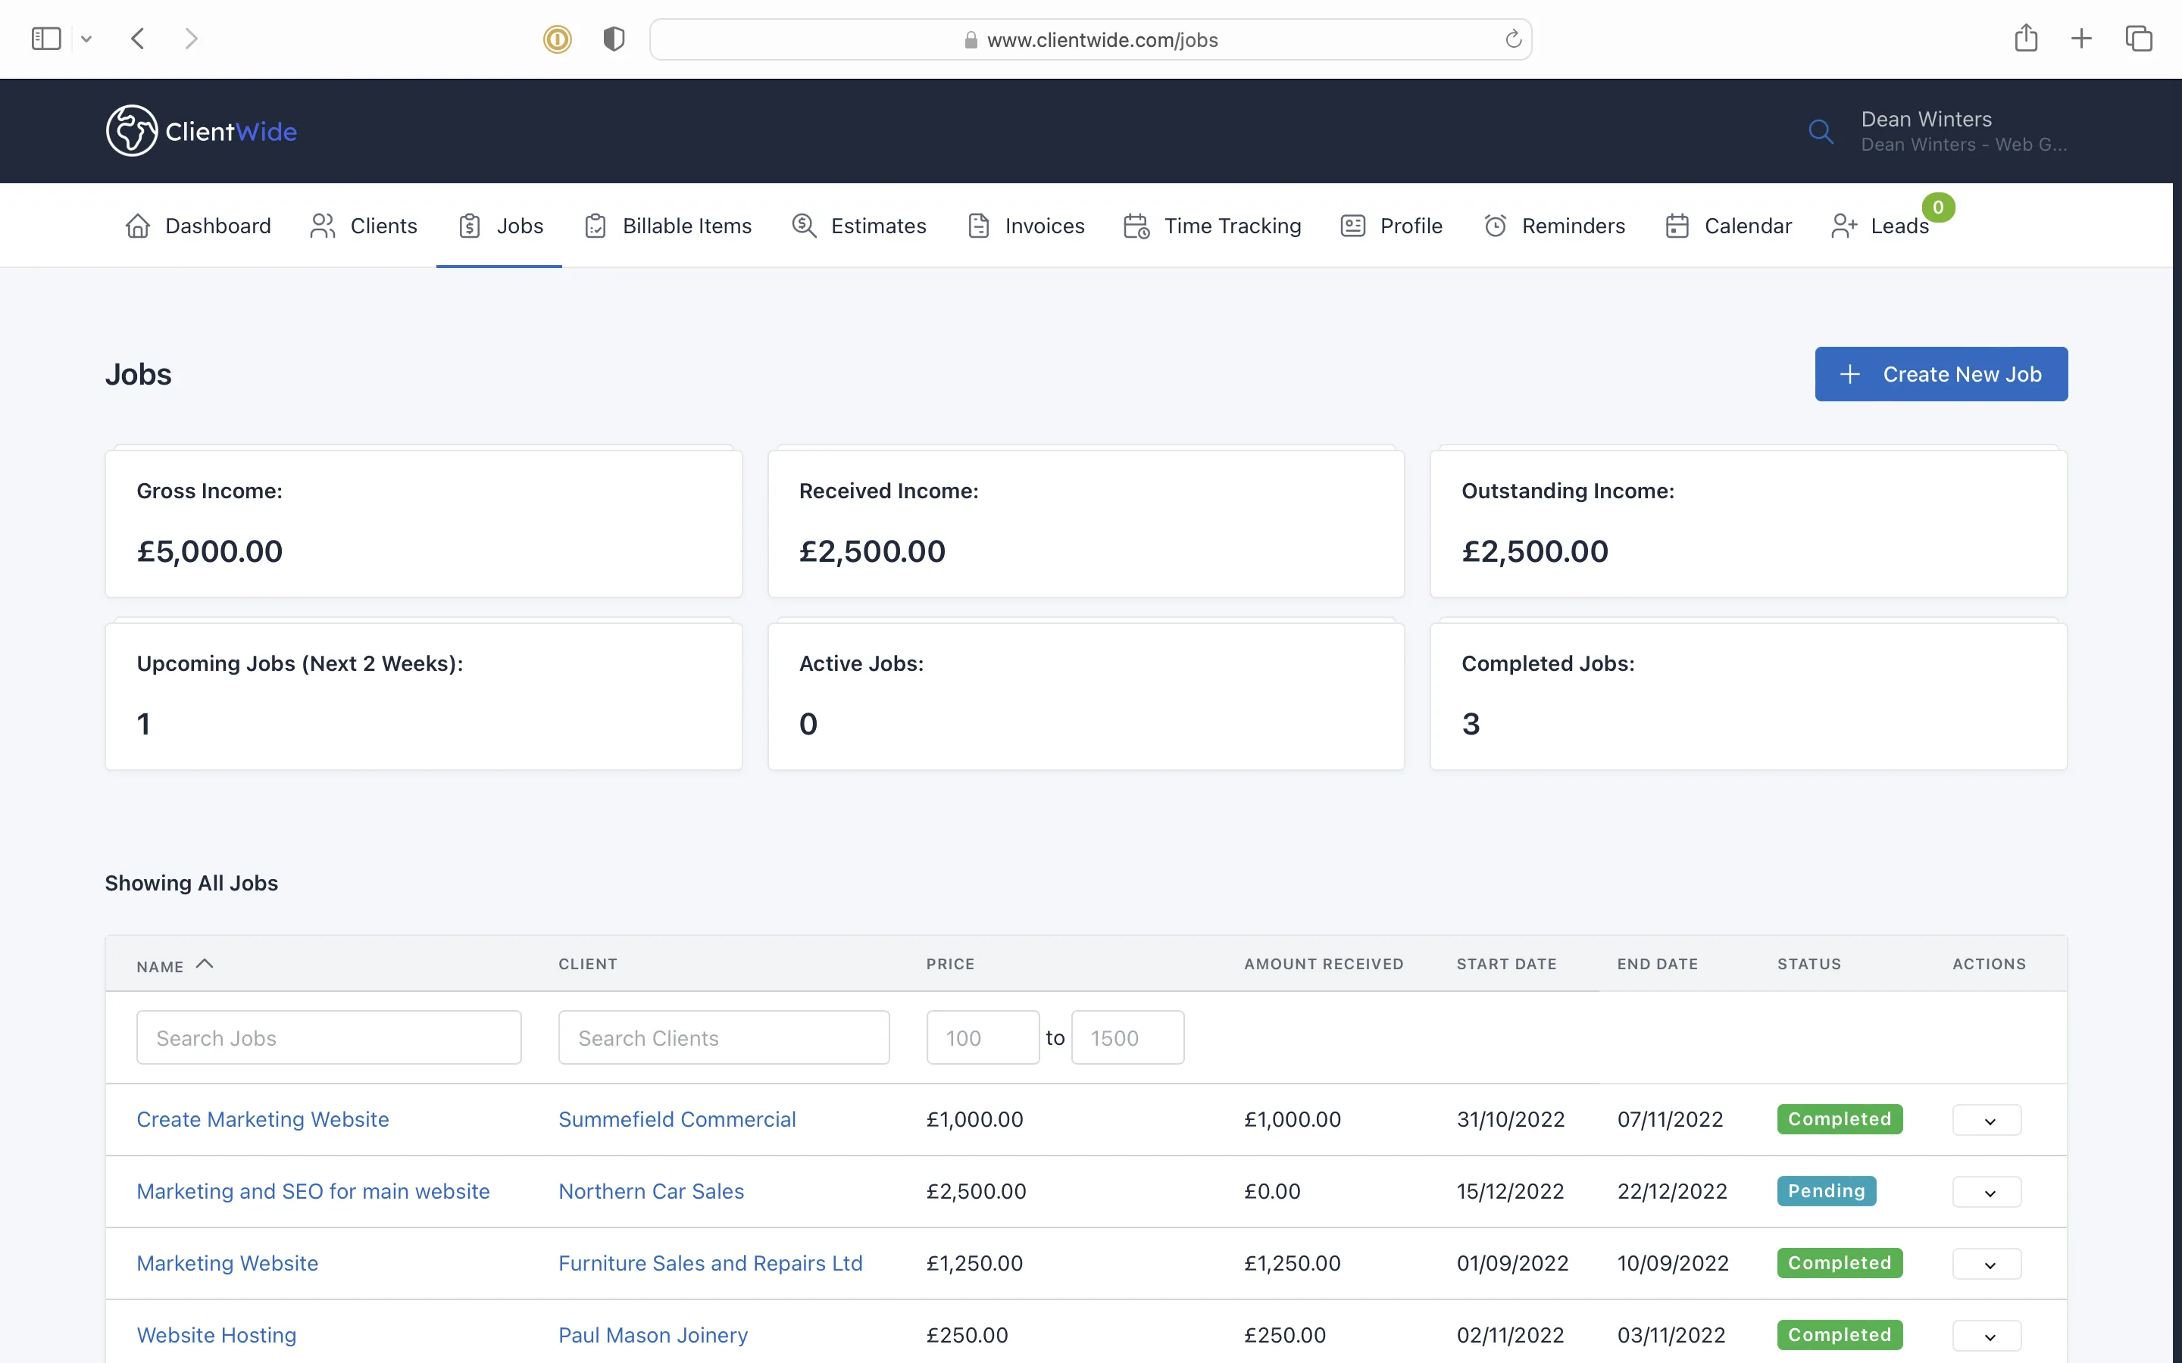This screenshot has height=1363, width=2182.
Task: Click the Leads count badge
Action: click(1937, 207)
